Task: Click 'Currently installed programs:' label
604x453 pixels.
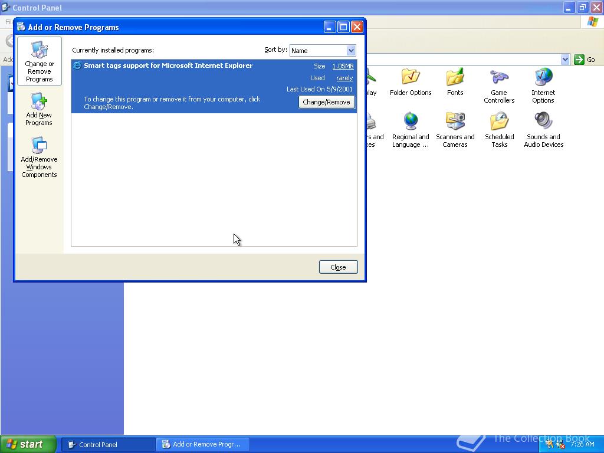Action: (113, 50)
